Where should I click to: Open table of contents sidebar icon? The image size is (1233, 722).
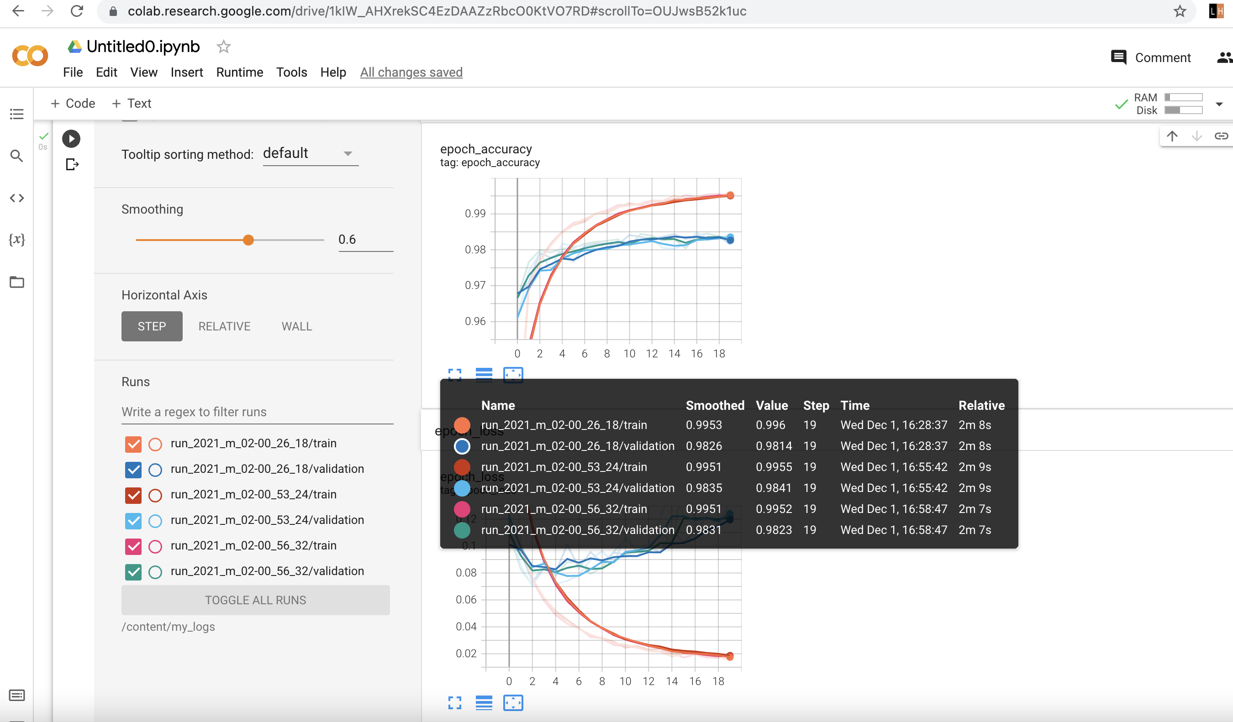[16, 114]
